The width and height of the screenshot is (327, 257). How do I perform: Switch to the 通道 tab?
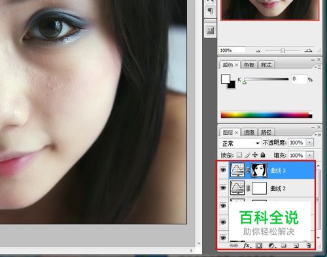pyautogui.click(x=249, y=132)
